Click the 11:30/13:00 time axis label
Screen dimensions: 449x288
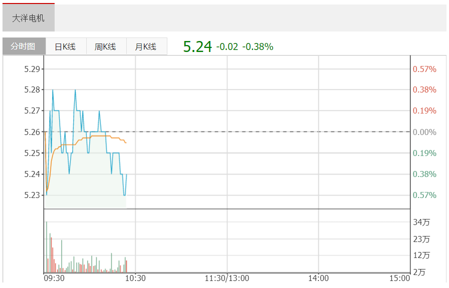click(227, 278)
